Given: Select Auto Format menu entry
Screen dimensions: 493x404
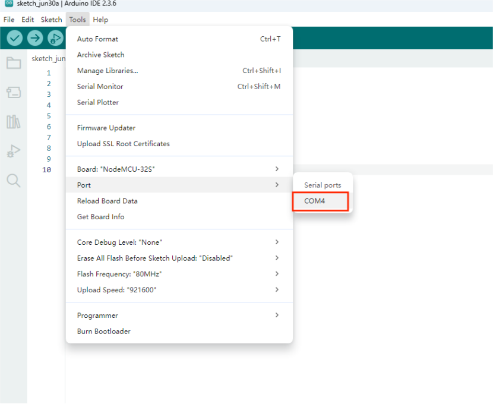Looking at the screenshot, I should pos(97,39).
